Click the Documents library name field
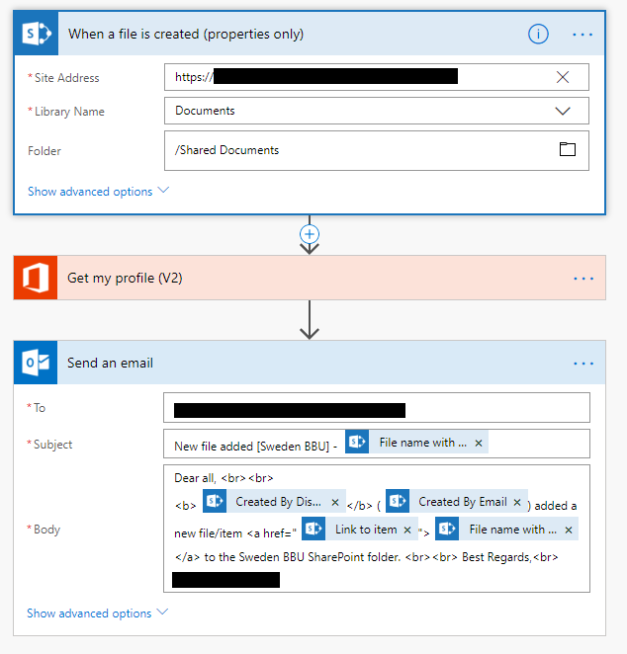Screen dimensions: 627x654 377,111
